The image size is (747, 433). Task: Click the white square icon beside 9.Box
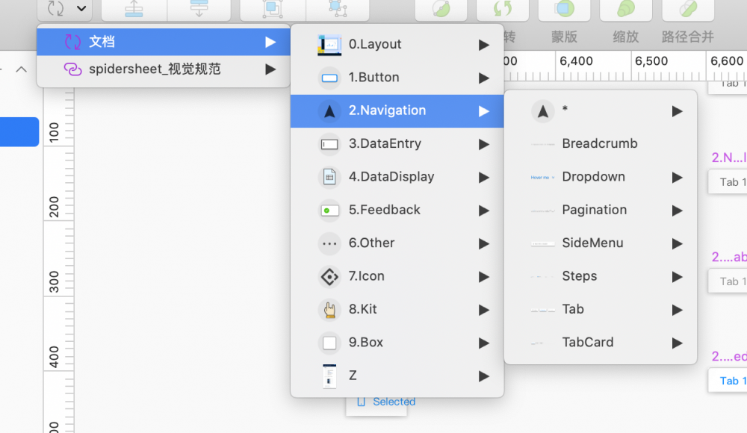(329, 343)
